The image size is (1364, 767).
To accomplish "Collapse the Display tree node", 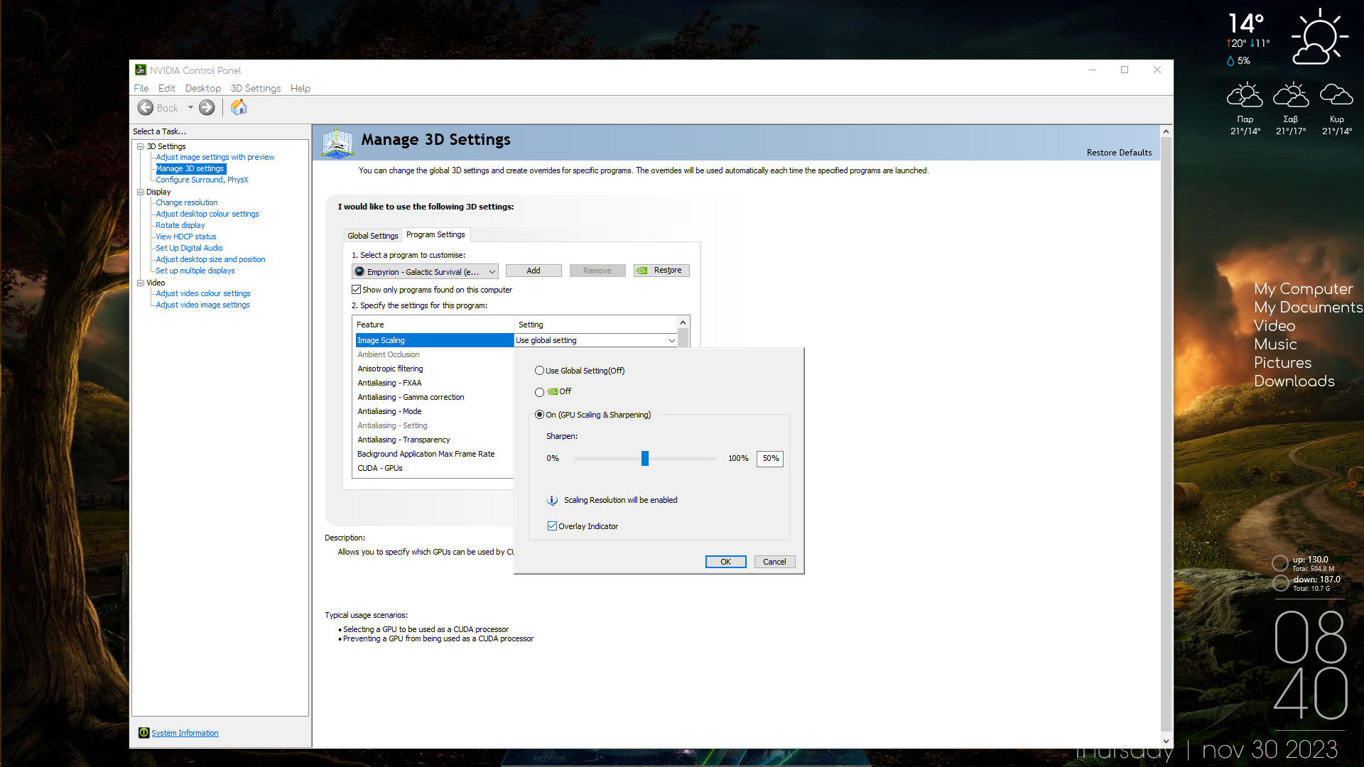I will pyautogui.click(x=141, y=192).
